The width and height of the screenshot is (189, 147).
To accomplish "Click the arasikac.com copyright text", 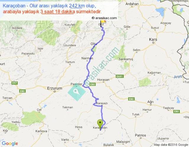I will (x=104, y=18).
